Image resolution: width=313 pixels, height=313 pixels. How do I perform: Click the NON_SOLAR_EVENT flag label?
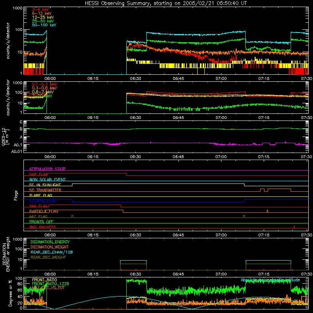[x=47, y=180]
